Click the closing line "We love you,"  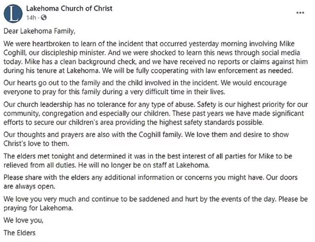[23, 220]
